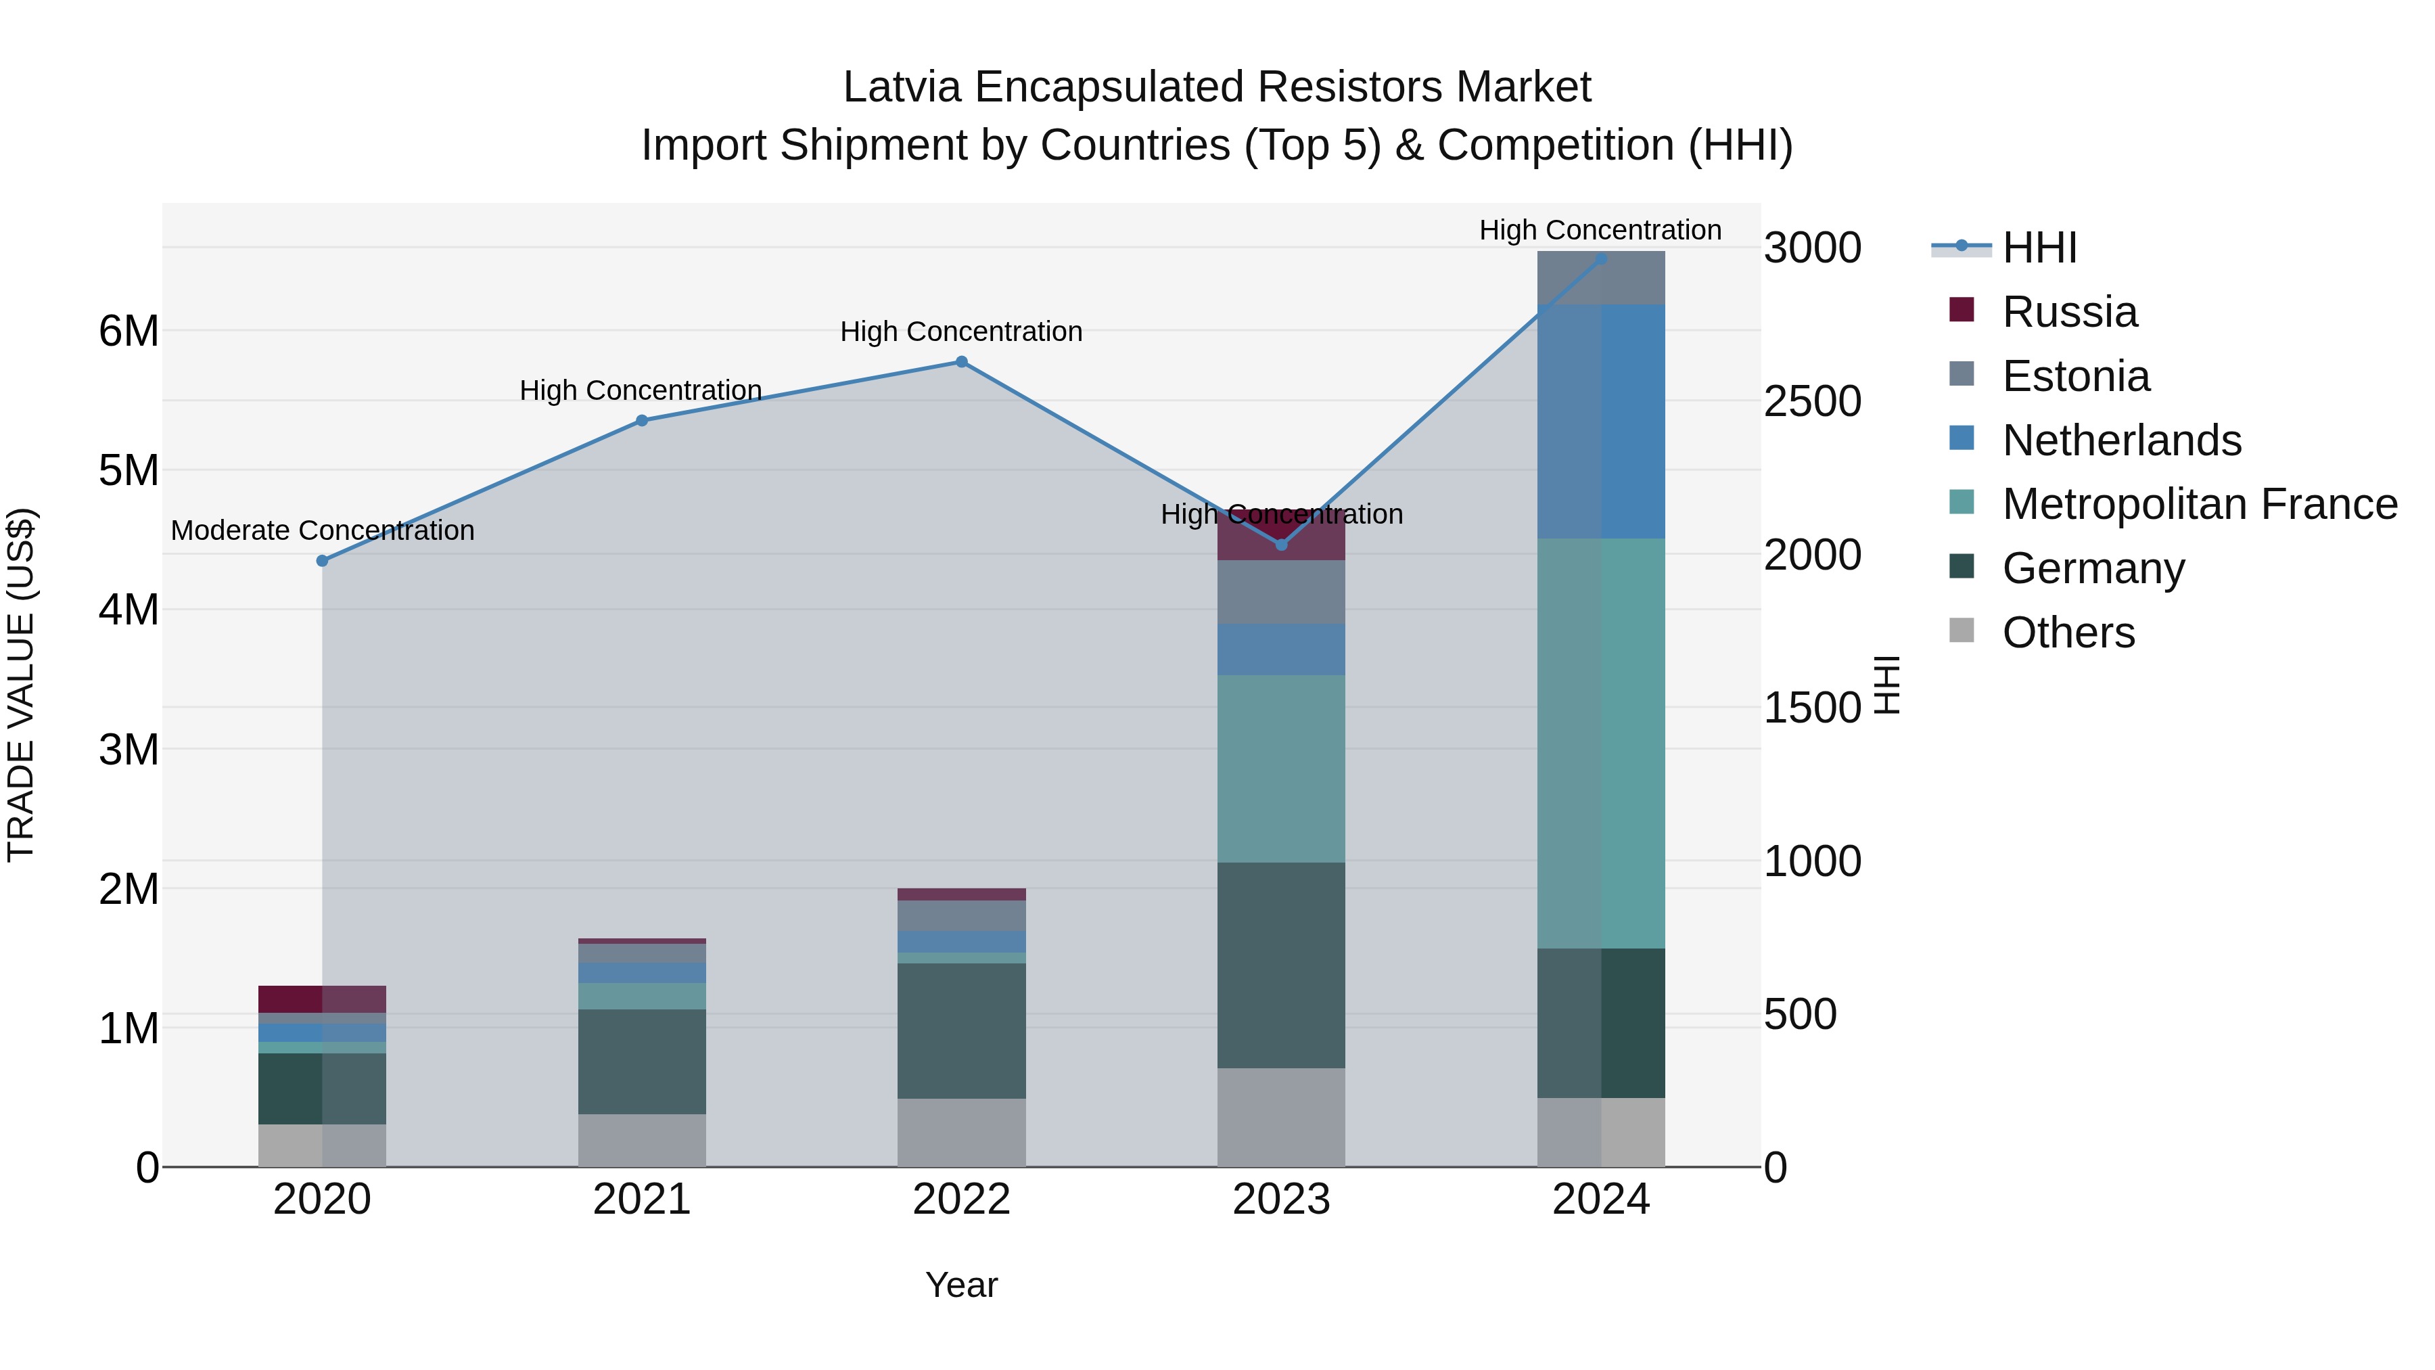Screen dimensions: 2435x1370
Task: Click the 3000 HHI axis tick
Action: coord(1813,249)
